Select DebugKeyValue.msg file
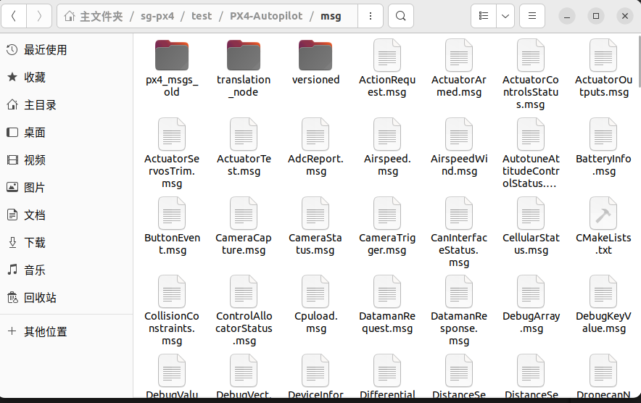The image size is (641, 403). [x=603, y=304]
